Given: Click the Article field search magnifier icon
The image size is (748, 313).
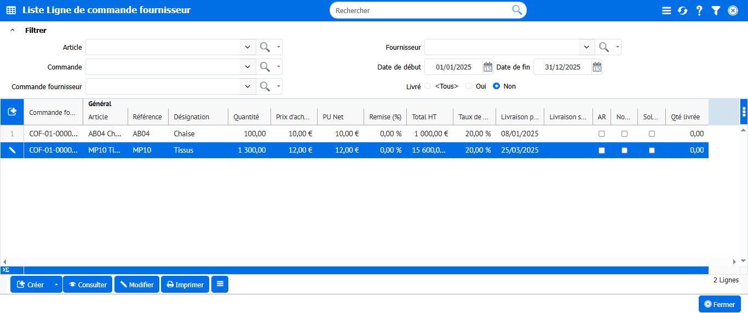Looking at the screenshot, I should click(x=265, y=48).
